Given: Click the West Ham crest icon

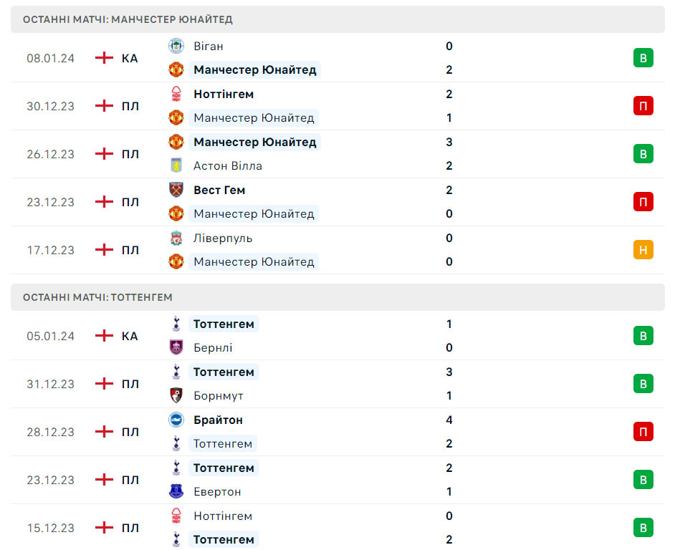Looking at the screenshot, I should coord(176,190).
